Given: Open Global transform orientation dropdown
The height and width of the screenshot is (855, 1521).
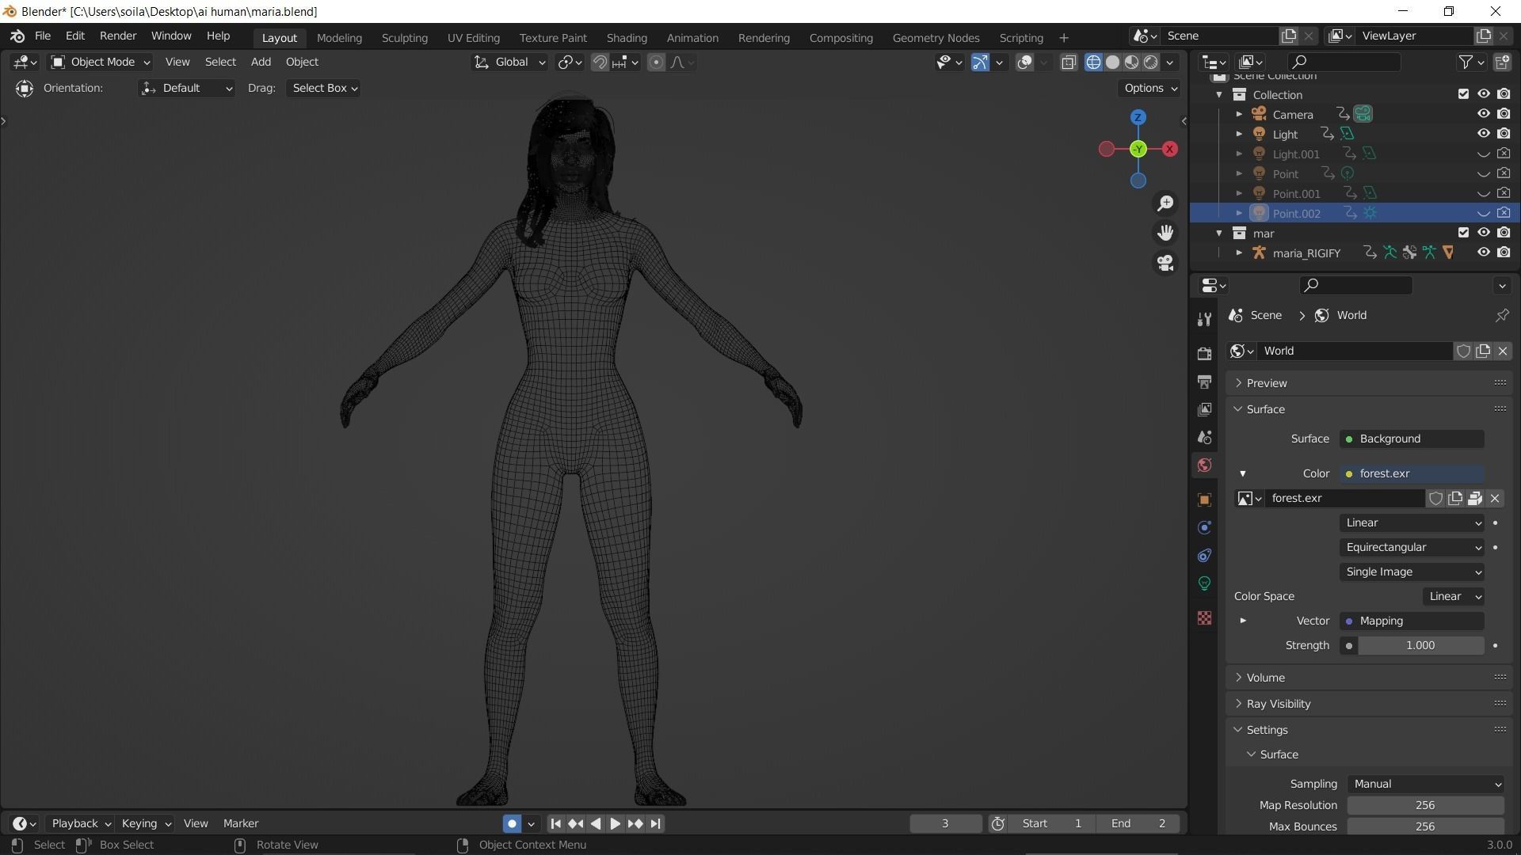Looking at the screenshot, I should (509, 62).
